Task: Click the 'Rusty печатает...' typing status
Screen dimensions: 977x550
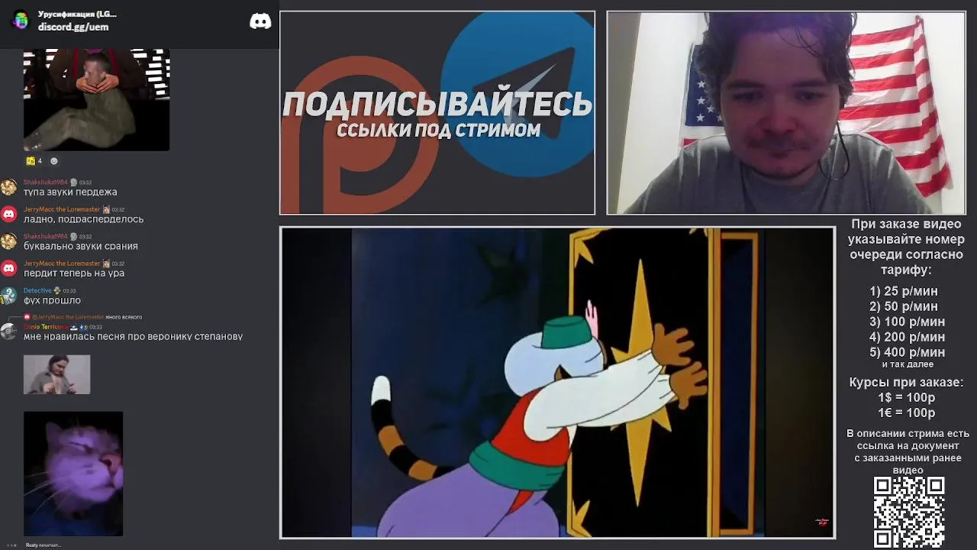Action: (43, 545)
